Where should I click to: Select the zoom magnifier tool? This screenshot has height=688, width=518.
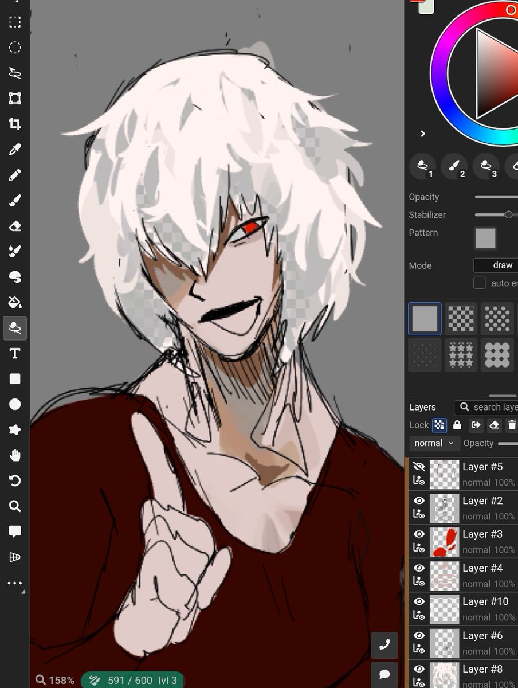(x=15, y=506)
